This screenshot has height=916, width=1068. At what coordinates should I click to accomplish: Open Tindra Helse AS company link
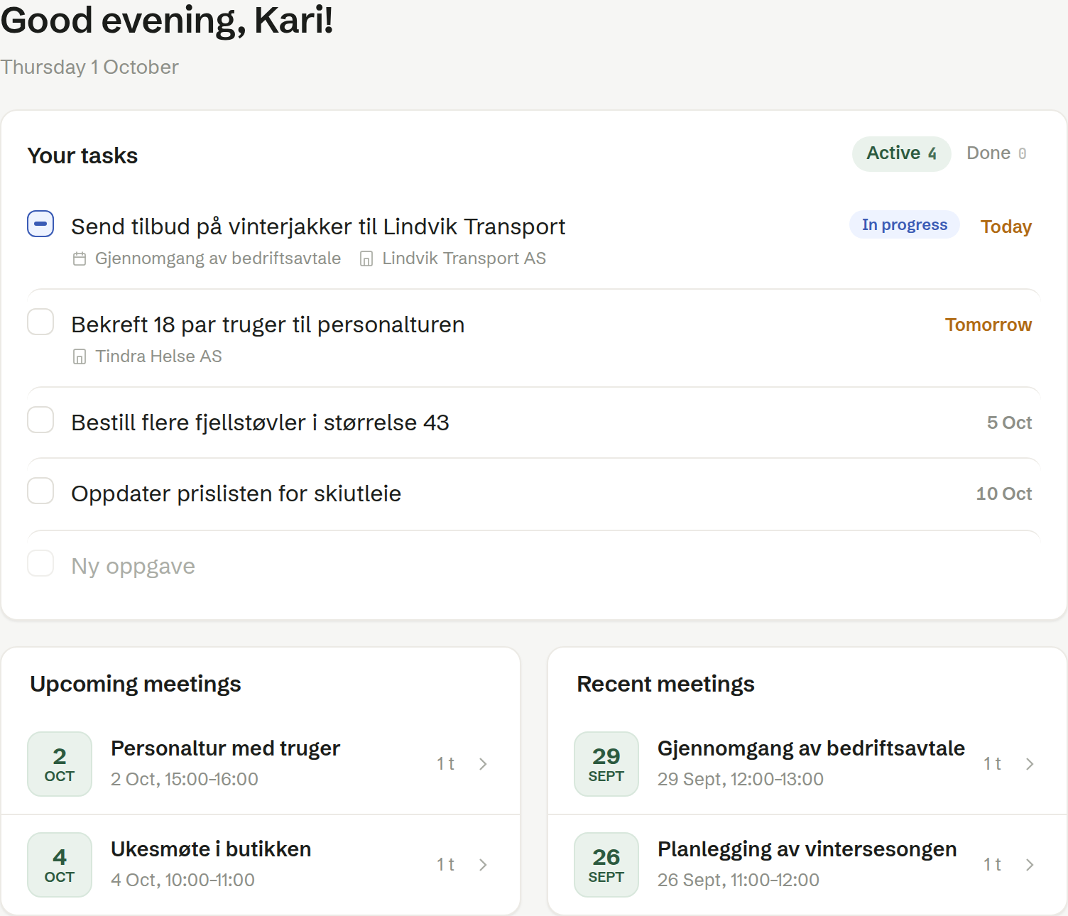[158, 356]
